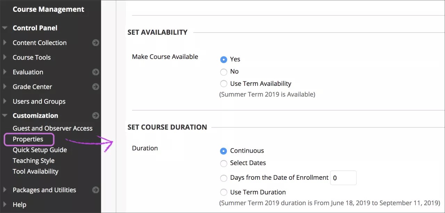
Task: Select Use Term Duration option
Action: click(x=224, y=192)
